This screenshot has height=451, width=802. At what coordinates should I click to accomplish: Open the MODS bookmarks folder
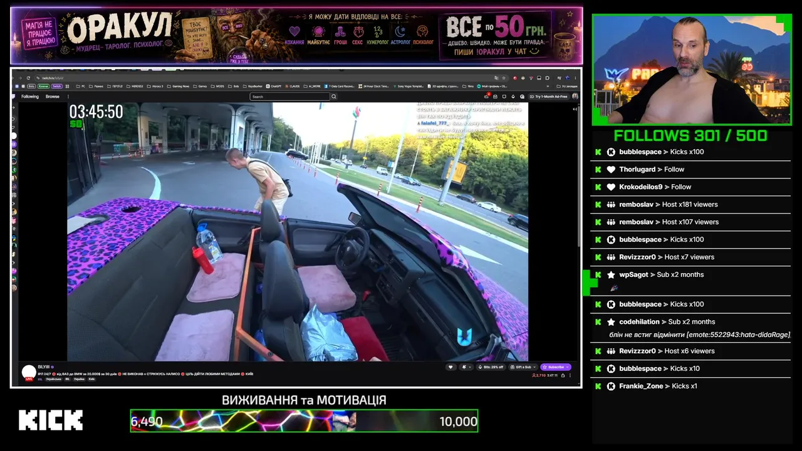click(x=217, y=86)
